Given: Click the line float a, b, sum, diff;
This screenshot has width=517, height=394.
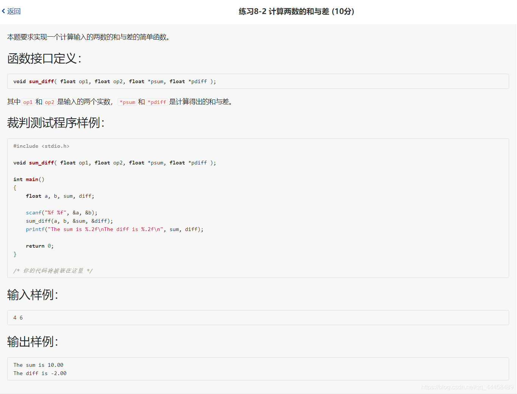Looking at the screenshot, I should coord(60,196).
